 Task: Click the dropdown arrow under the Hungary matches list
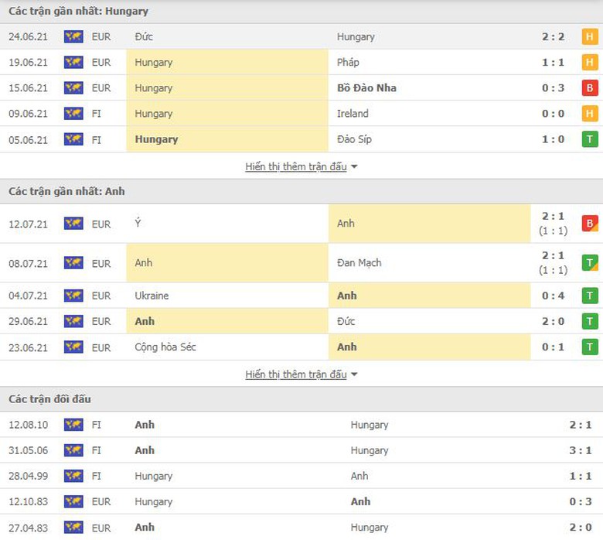(354, 167)
